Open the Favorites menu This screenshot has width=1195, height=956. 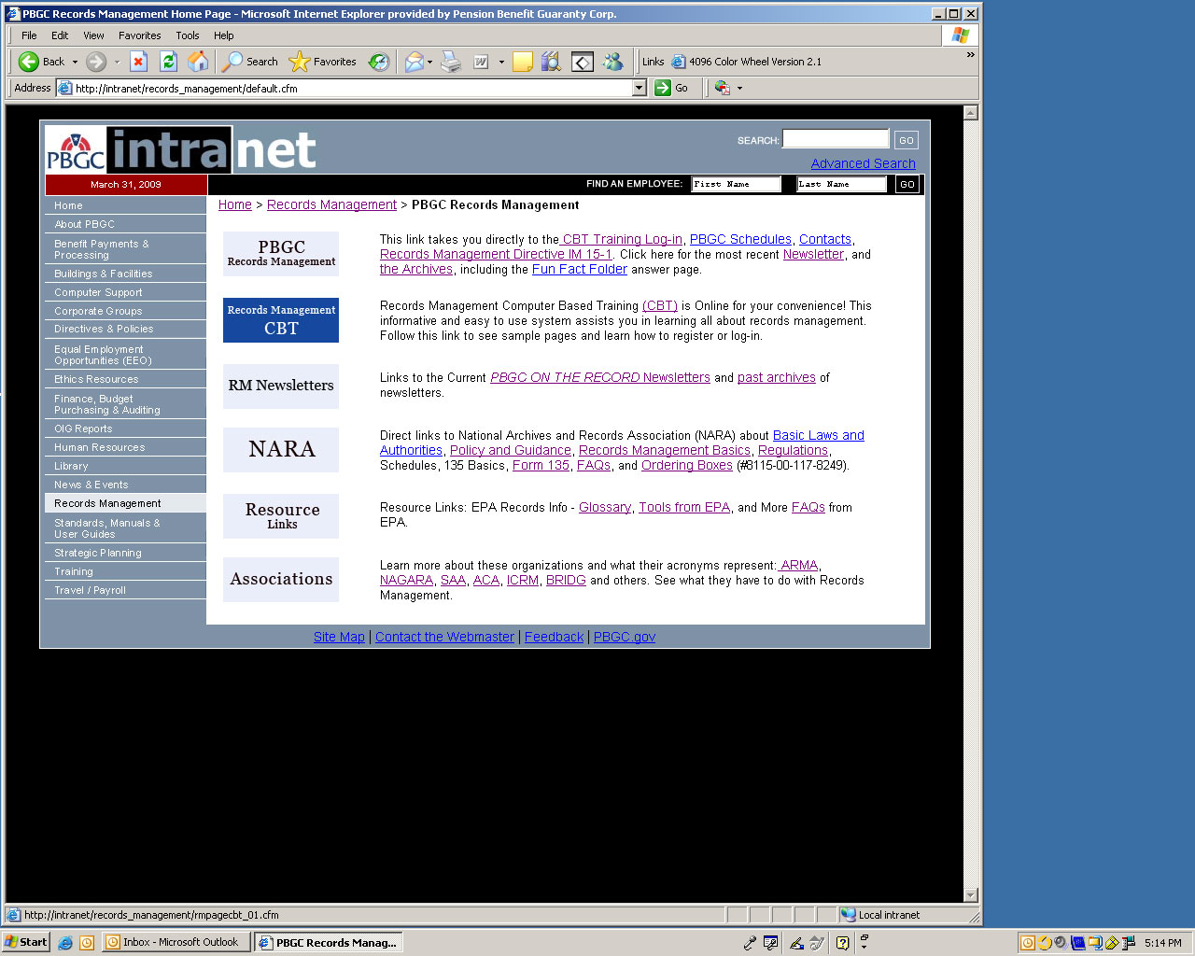tap(139, 35)
